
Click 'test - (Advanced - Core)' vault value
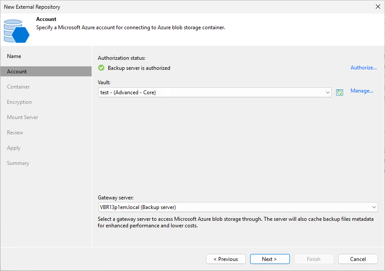(128, 93)
